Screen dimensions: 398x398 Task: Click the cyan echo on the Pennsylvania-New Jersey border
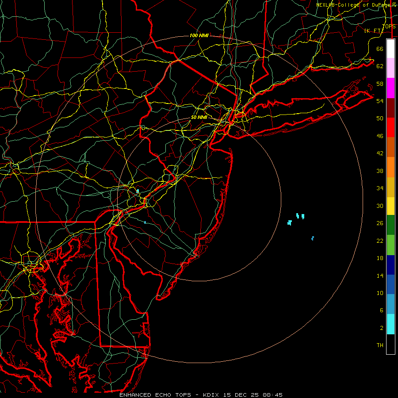[138, 191]
